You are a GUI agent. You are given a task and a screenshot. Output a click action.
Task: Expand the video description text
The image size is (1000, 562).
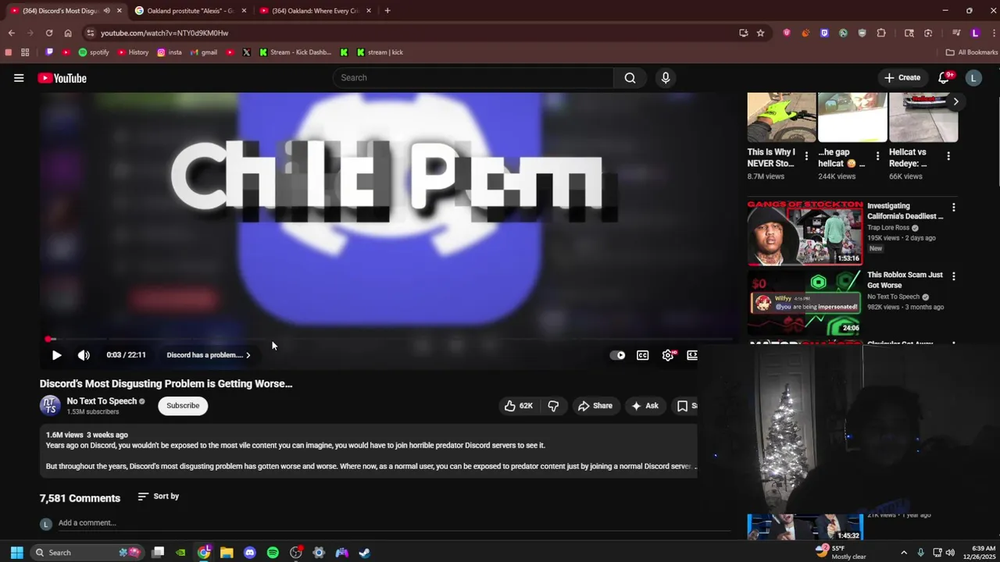click(x=694, y=467)
